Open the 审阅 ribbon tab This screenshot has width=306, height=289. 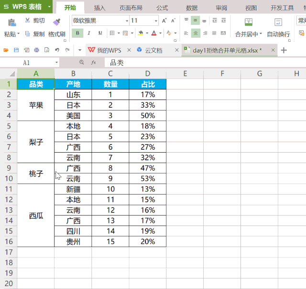point(221,8)
